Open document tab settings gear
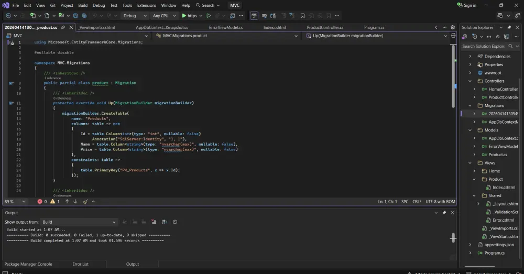 [453, 27]
